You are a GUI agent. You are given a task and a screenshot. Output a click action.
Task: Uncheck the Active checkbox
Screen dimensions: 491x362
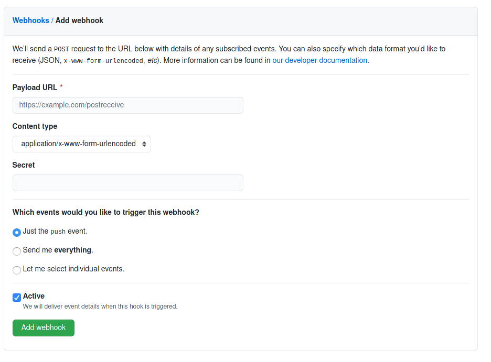pos(17,297)
